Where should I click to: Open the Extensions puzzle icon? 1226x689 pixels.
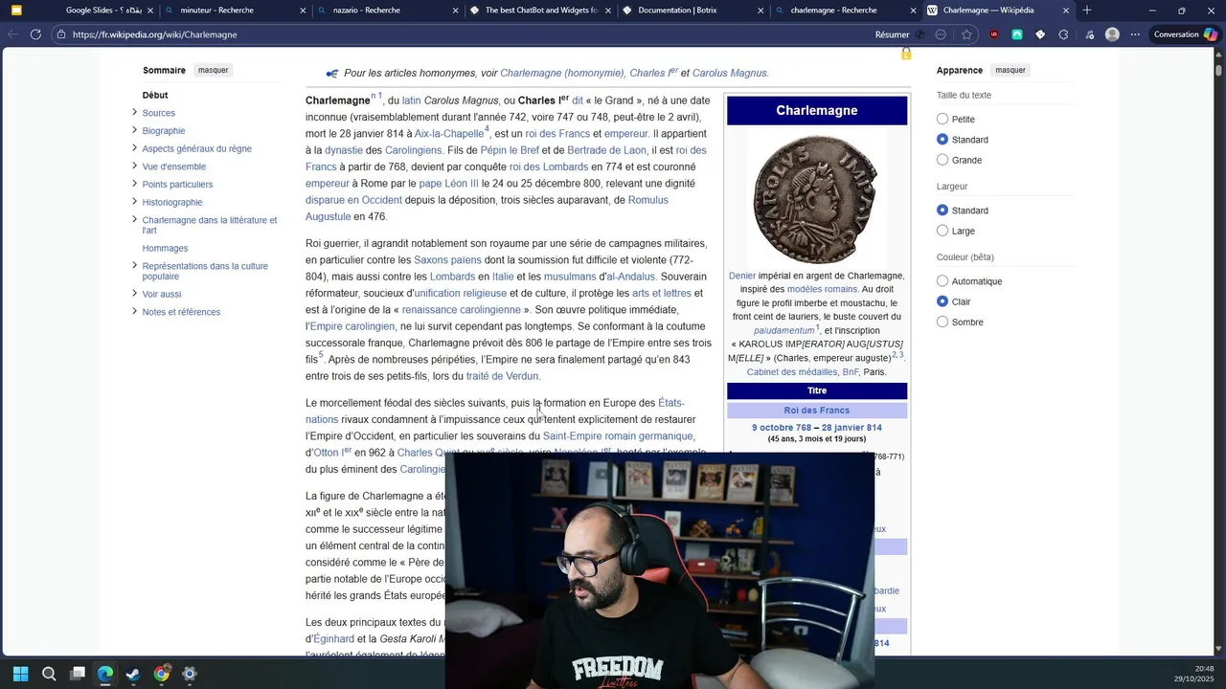[x=1063, y=34]
